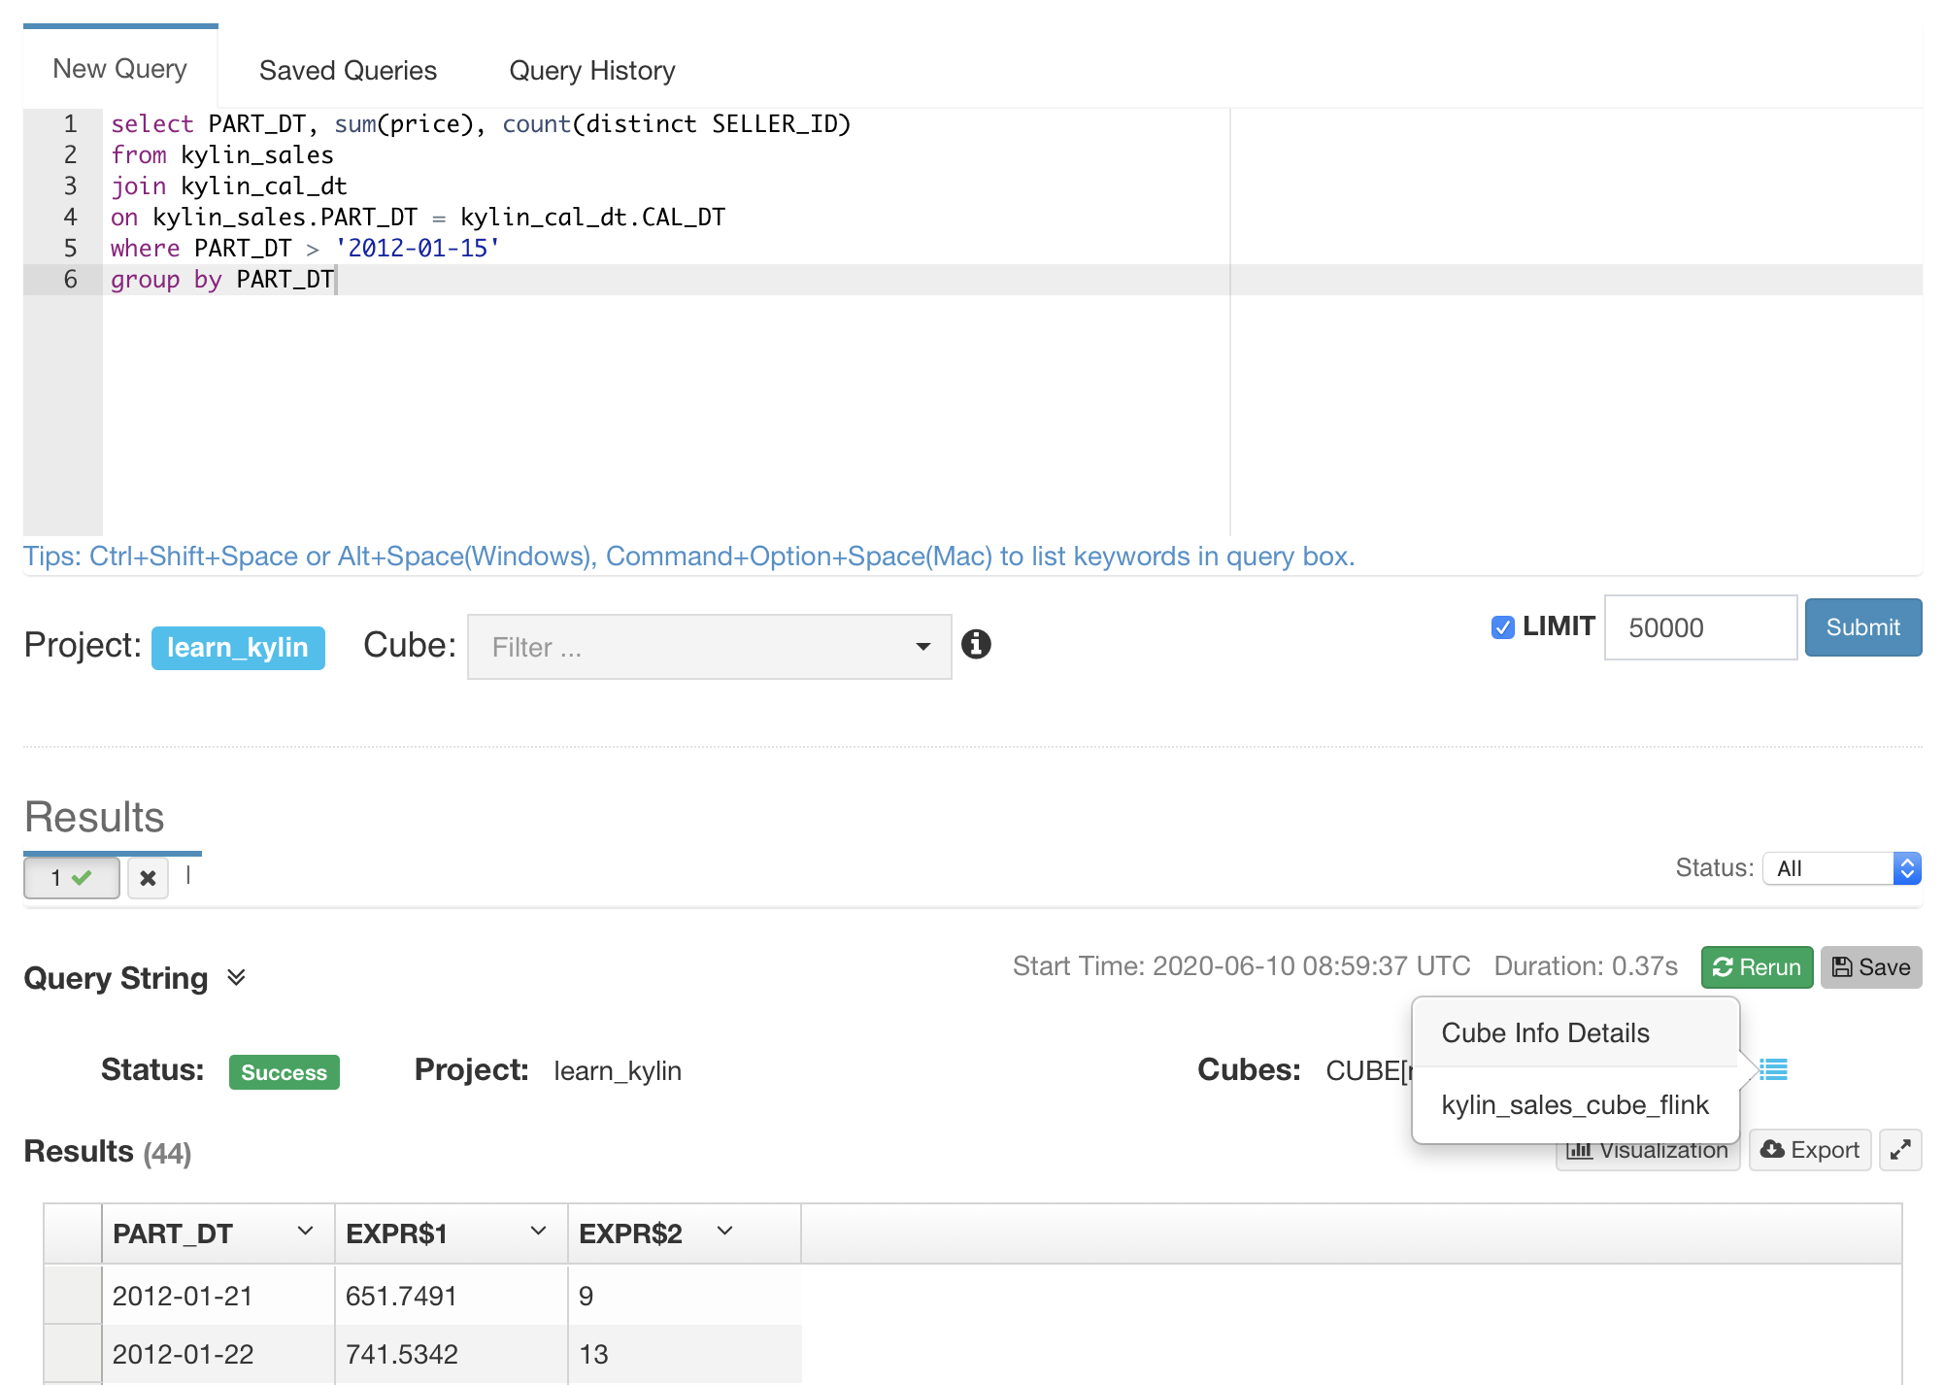Select result tab 1 with checkmark
Image resolution: width=1944 pixels, height=1385 pixels.
(71, 878)
